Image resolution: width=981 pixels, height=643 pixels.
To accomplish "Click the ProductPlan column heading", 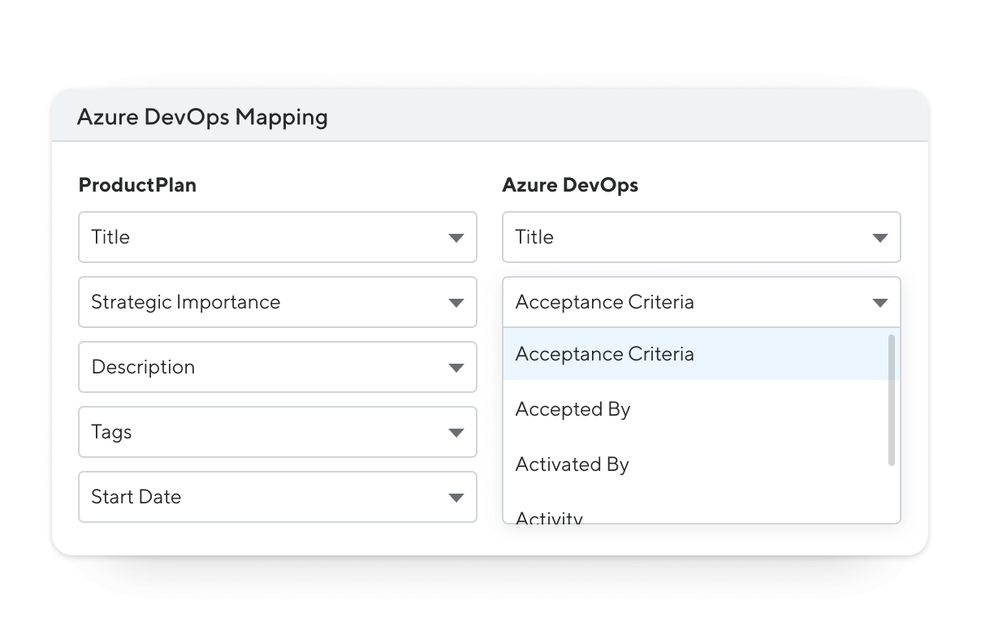I will pyautogui.click(x=137, y=185).
